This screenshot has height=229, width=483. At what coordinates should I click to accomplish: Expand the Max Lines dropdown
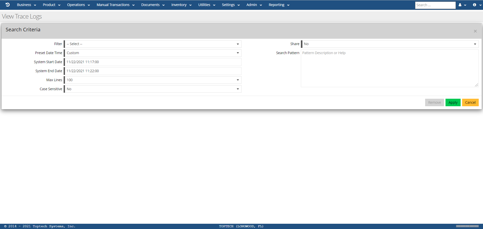pyautogui.click(x=153, y=80)
